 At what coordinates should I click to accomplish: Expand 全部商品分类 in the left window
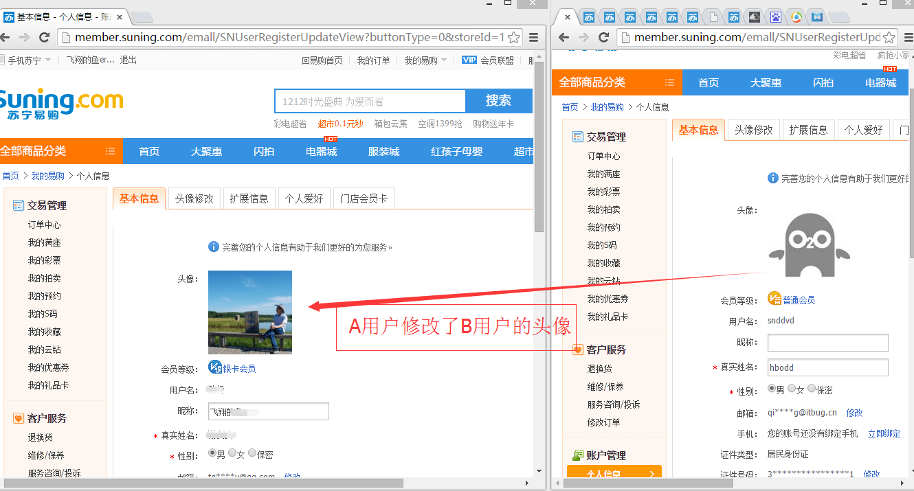(x=61, y=151)
